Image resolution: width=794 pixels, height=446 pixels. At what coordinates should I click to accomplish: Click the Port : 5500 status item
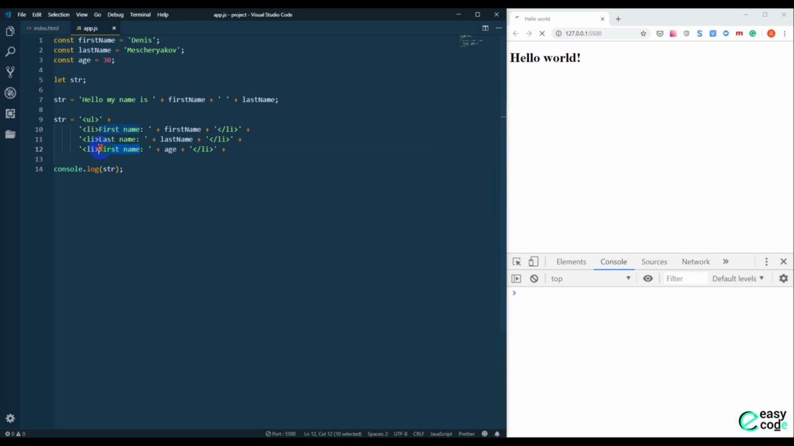point(280,434)
